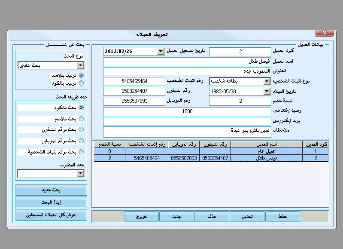The height and width of the screenshot is (249, 343).
Task: Close the 'تعريف العملاء' window
Action: click(x=325, y=33)
